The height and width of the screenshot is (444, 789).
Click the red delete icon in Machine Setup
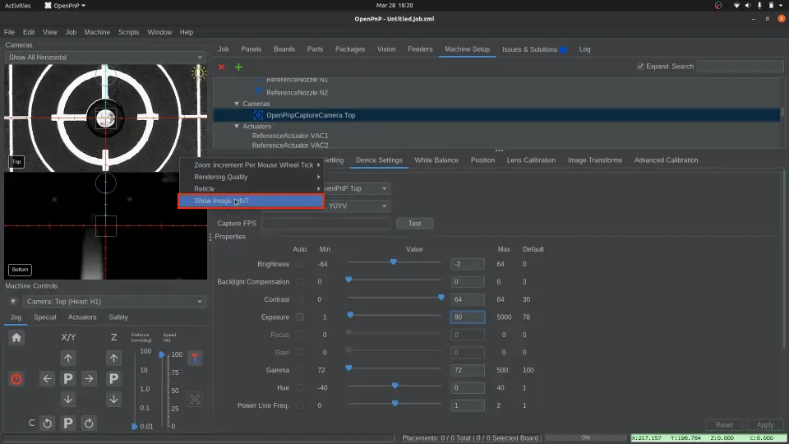click(221, 67)
